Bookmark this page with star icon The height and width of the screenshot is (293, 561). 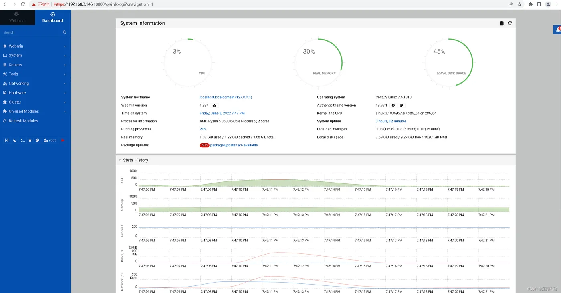pyautogui.click(x=519, y=4)
